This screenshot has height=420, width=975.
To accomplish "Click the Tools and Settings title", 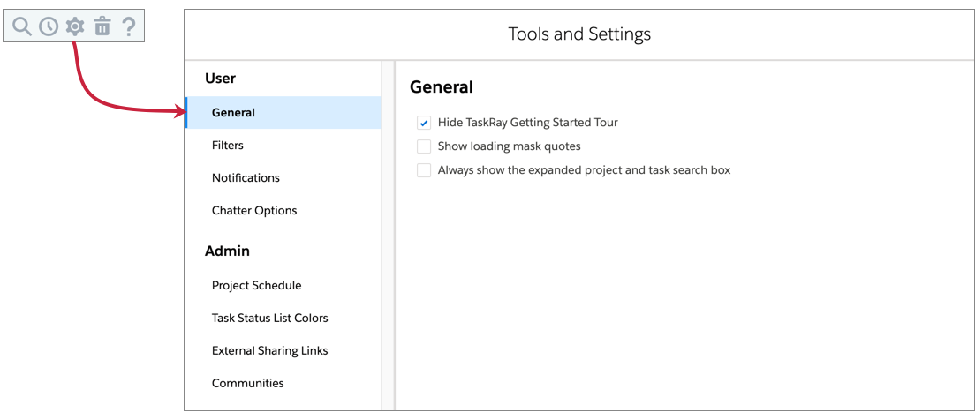I will (x=579, y=34).
